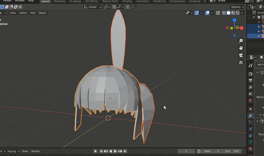The width and height of the screenshot is (264, 156).
Task: Open the Global transform orientation dropdown
Action: [92, 7]
